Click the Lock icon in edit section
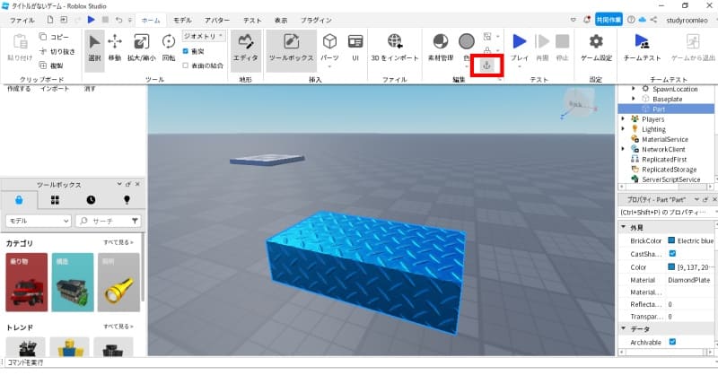Screen dimensions: 718x375 click(487, 50)
